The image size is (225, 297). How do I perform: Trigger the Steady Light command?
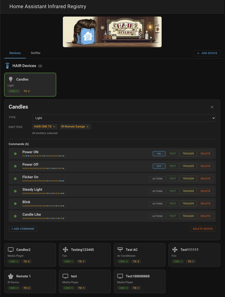click(188, 191)
